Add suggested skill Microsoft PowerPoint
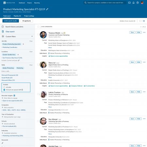Image resolution: width=147 pixels, height=147 pixels. [x=10, y=75]
